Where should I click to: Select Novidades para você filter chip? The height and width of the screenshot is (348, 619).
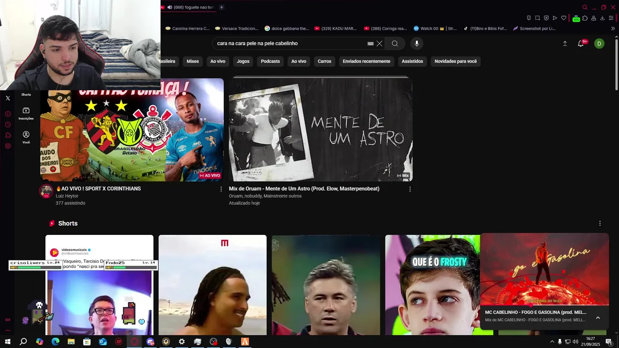[455, 61]
